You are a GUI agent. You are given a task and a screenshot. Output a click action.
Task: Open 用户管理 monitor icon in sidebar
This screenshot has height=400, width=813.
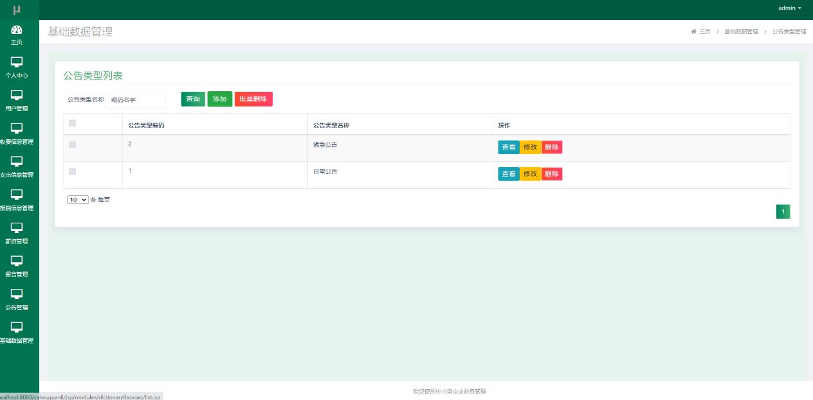click(x=17, y=95)
